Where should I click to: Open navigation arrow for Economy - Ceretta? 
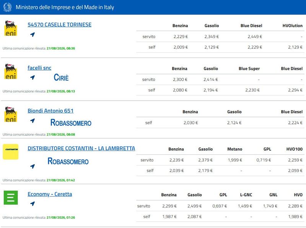pyautogui.click(x=33, y=204)
